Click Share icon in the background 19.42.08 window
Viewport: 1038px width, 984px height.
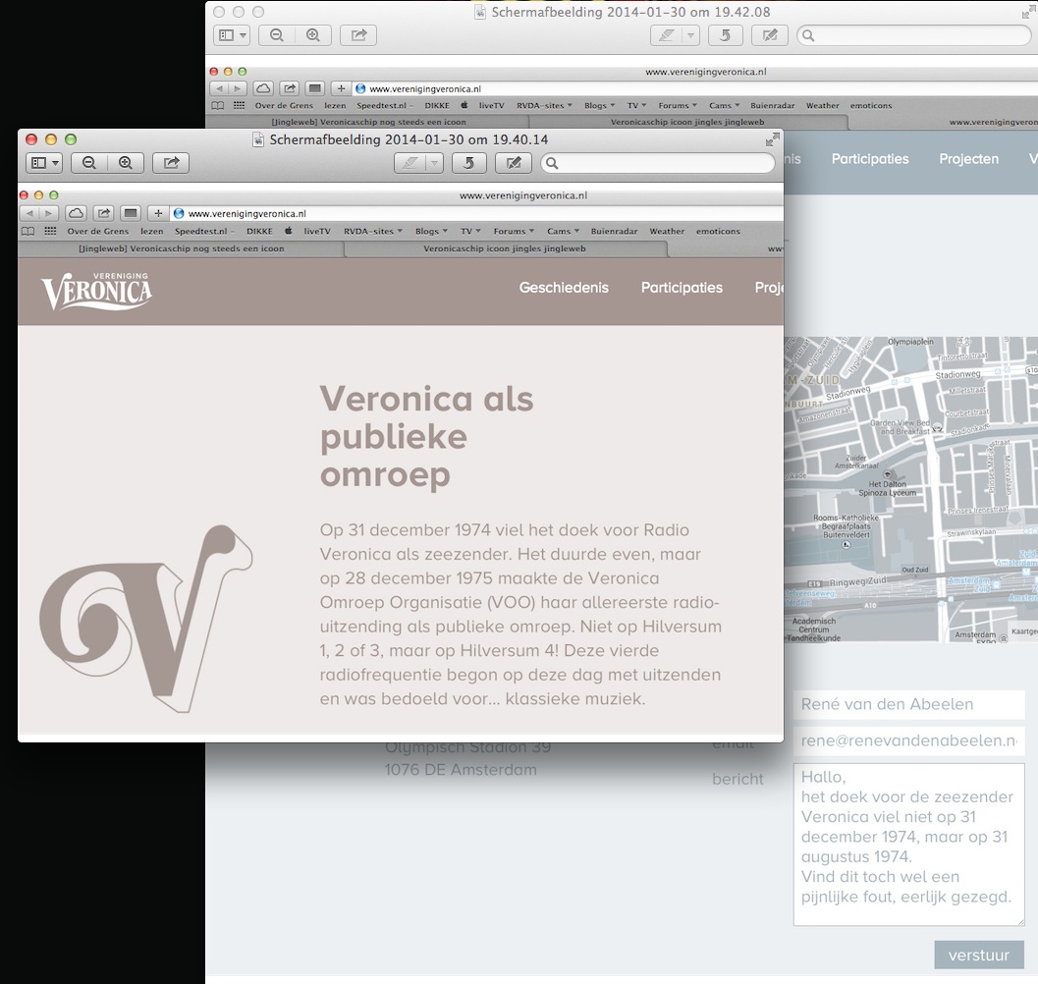click(x=358, y=35)
